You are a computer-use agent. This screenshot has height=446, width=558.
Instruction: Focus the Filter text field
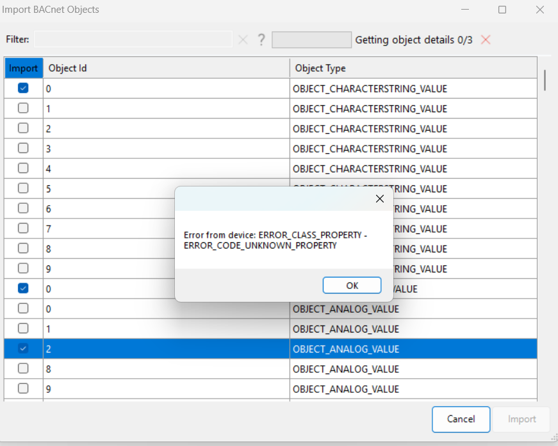click(133, 40)
